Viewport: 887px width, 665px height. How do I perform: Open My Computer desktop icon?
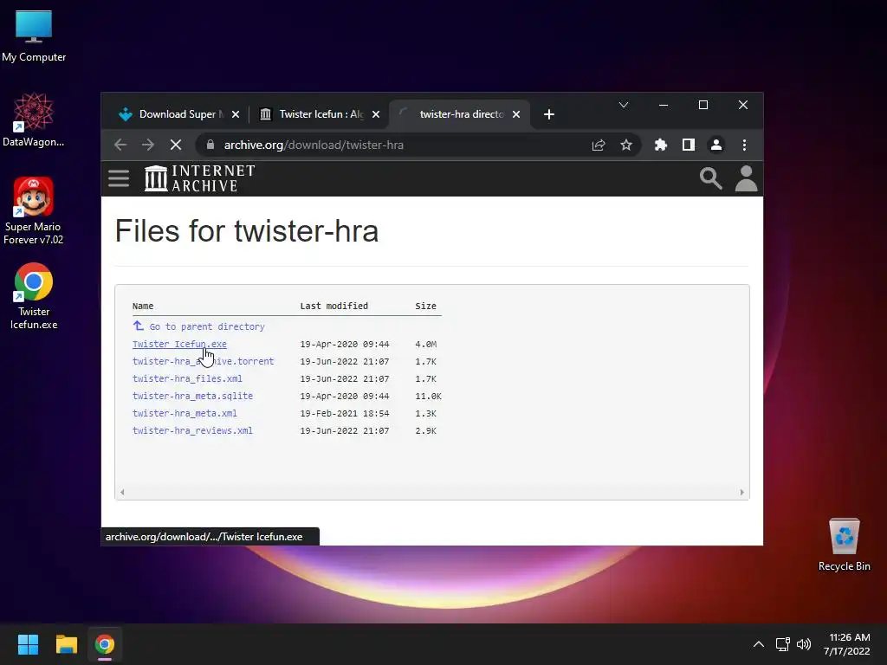[34, 35]
